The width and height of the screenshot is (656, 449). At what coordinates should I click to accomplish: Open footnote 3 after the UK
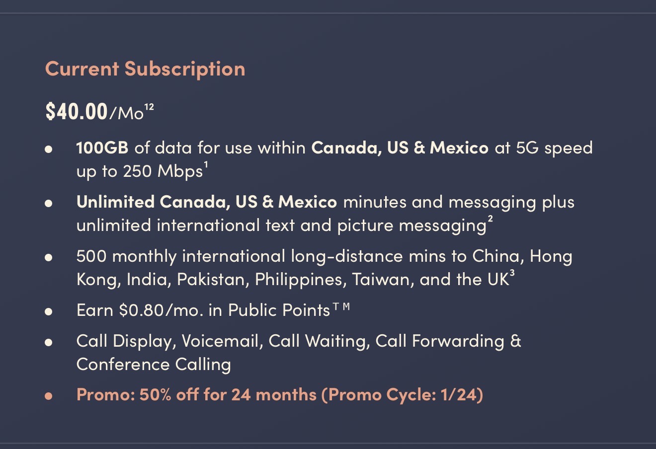click(512, 274)
